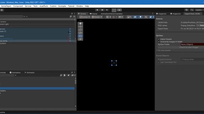
Task: Toggle hidden packages visibility count
Action: pos(74,75)
